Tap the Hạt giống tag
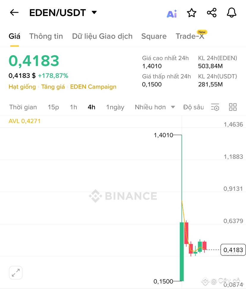This screenshot has height=289, width=246. tap(22, 87)
